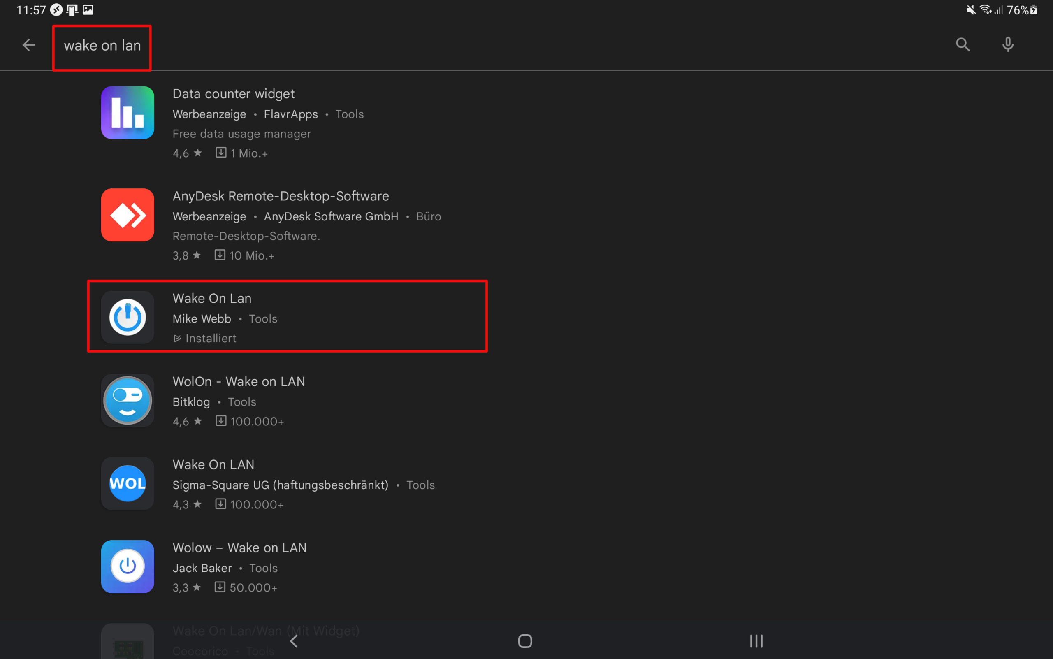Open the AnyDesk app icon
This screenshot has height=659, width=1053.
click(127, 215)
